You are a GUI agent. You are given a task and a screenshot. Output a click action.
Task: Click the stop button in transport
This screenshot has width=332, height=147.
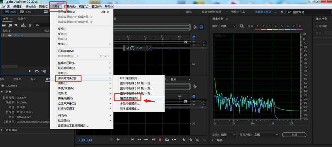(x=112, y=139)
